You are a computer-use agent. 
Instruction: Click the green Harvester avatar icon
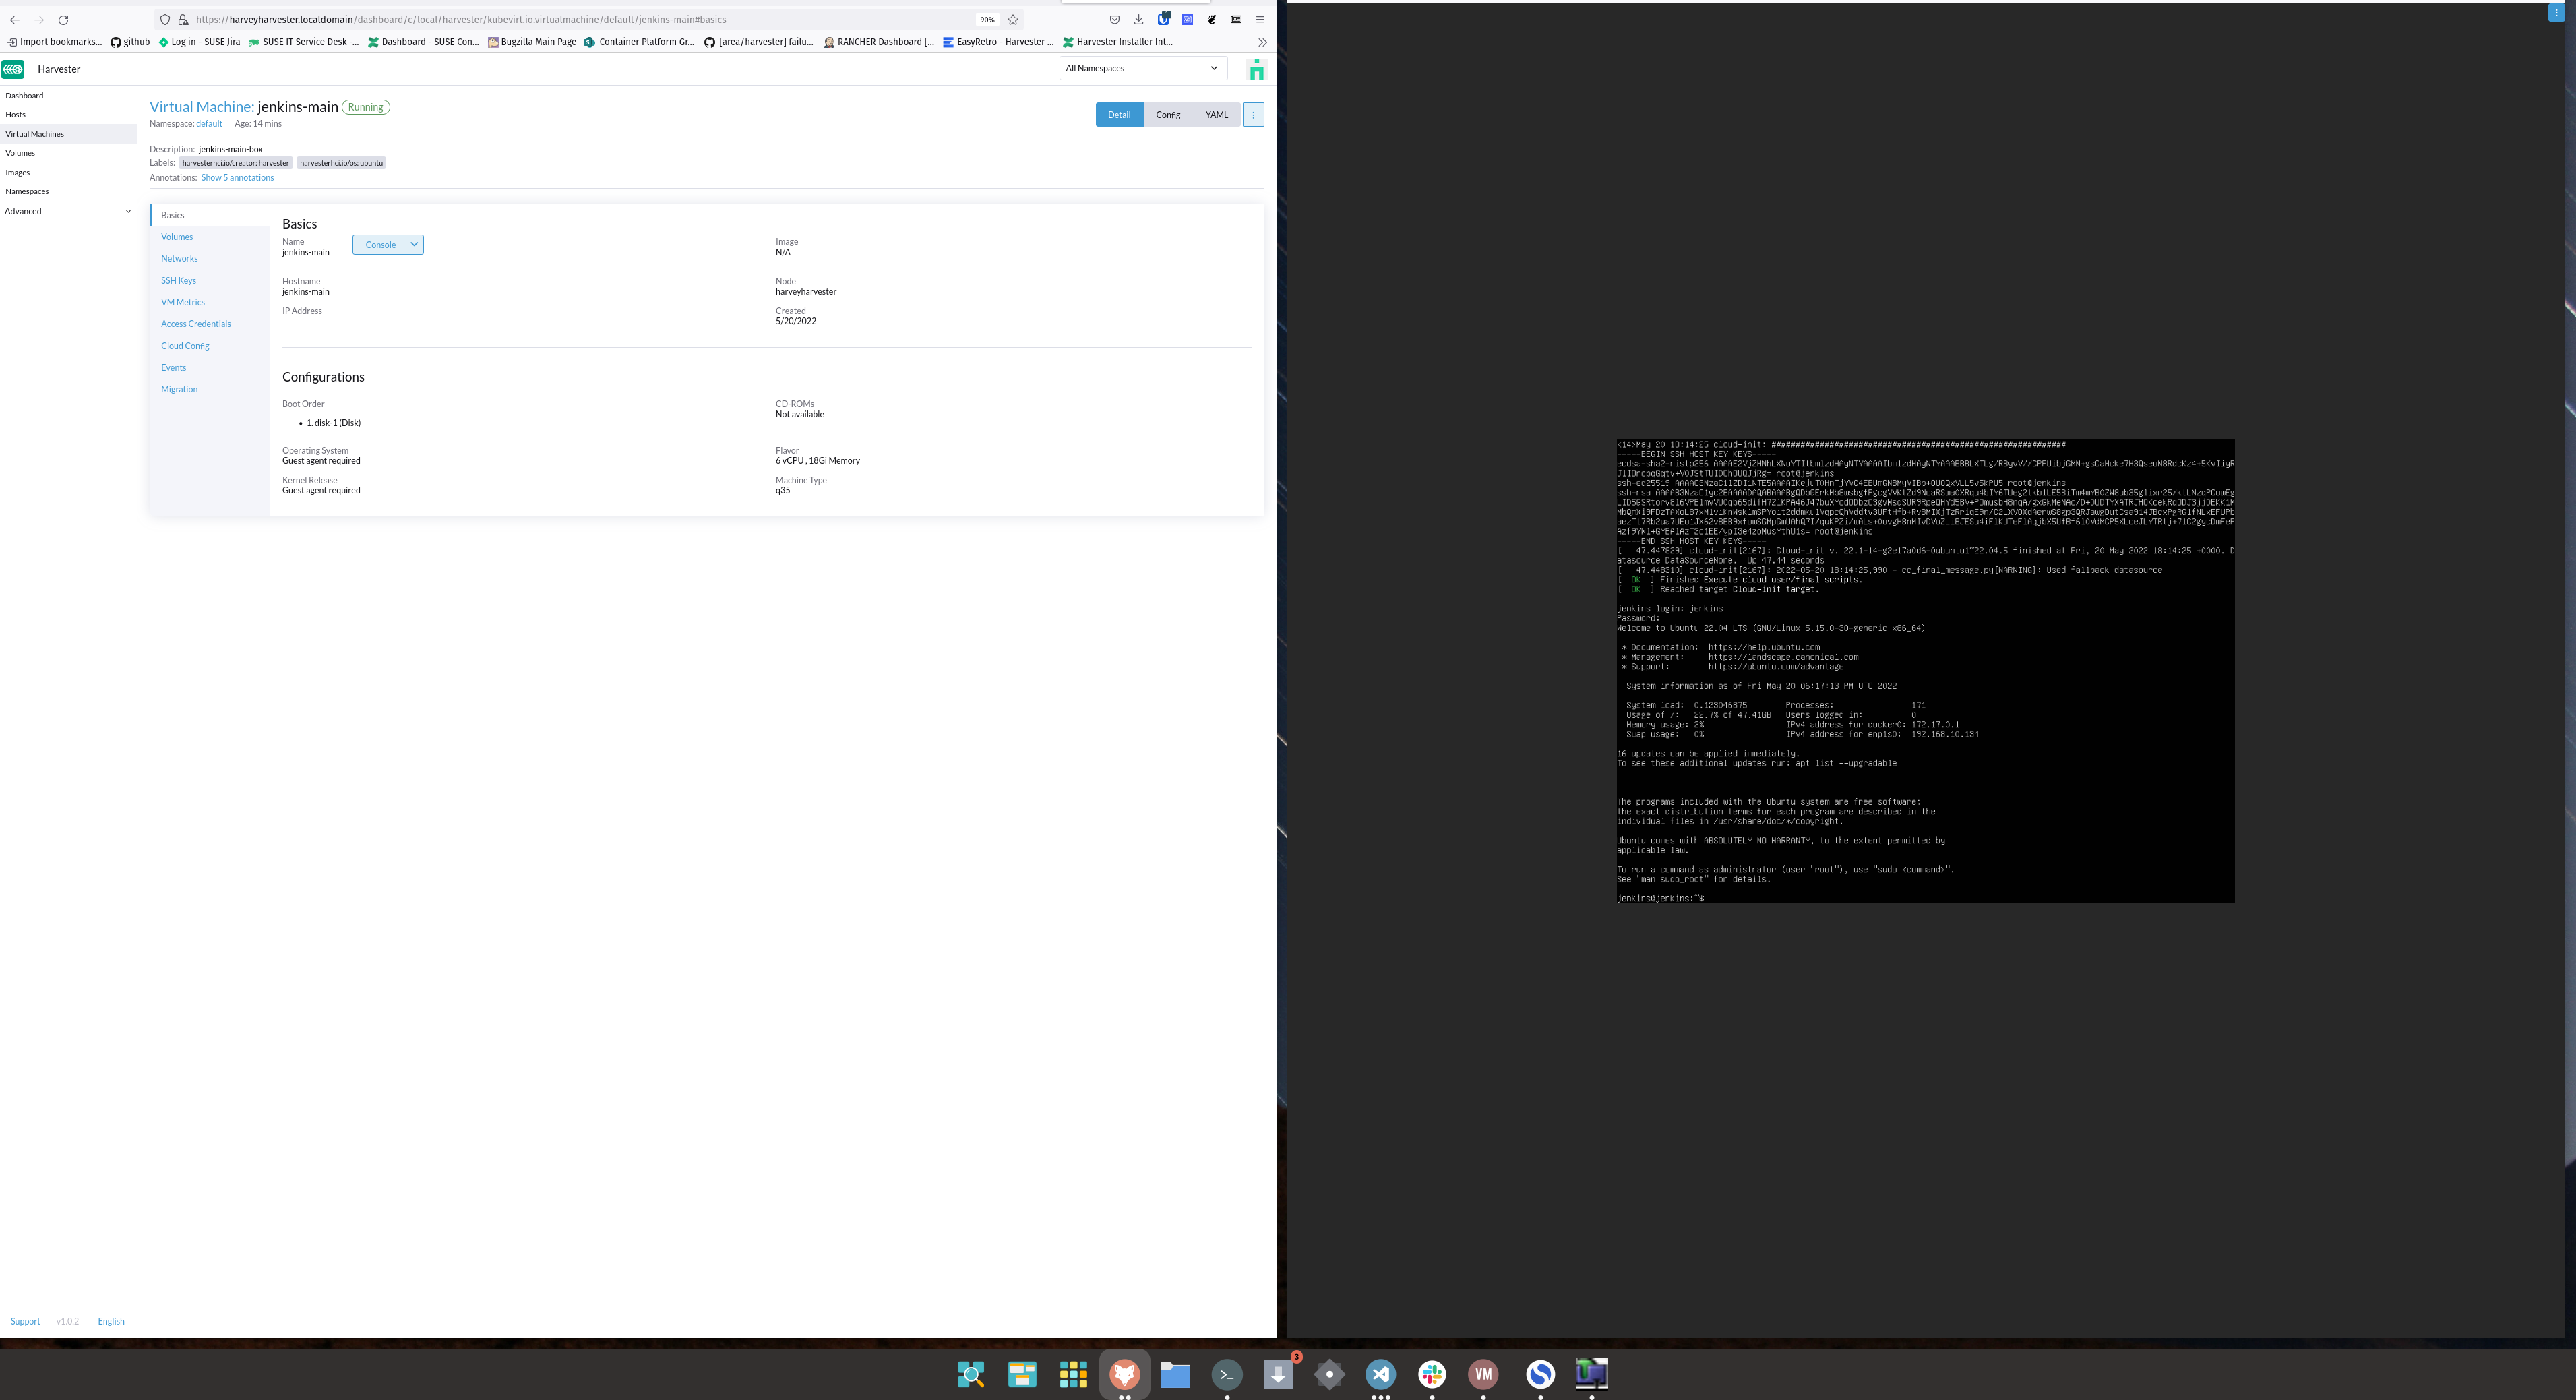(x=1257, y=69)
